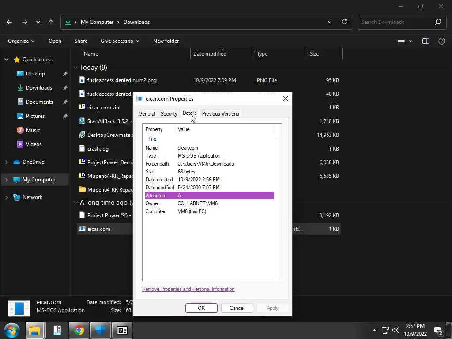Open the Windows Start orb
Screen dimensions: 452x339
click(12, 330)
